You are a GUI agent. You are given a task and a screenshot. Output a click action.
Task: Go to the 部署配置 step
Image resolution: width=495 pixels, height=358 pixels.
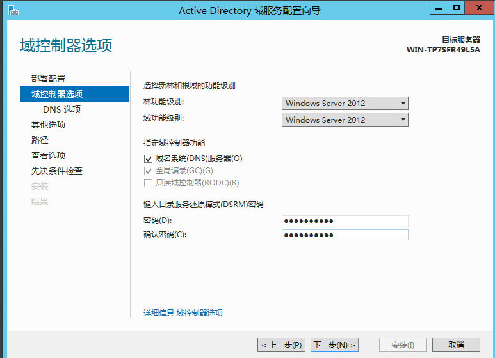tap(48, 79)
